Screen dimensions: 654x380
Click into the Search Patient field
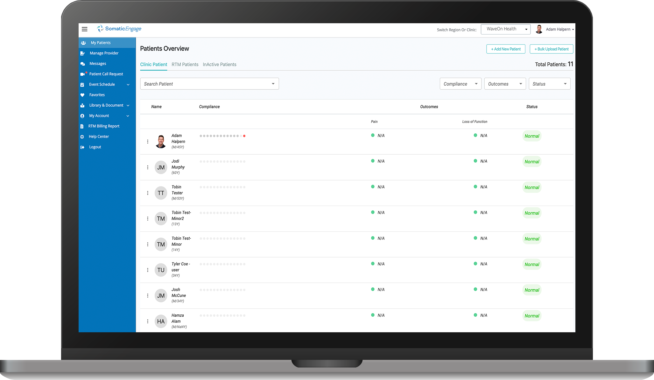pos(209,84)
